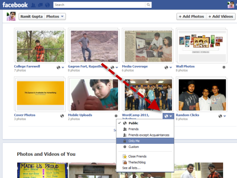Click the profile picture in top-right header
The width and height of the screenshot is (237, 178).
point(230,5)
